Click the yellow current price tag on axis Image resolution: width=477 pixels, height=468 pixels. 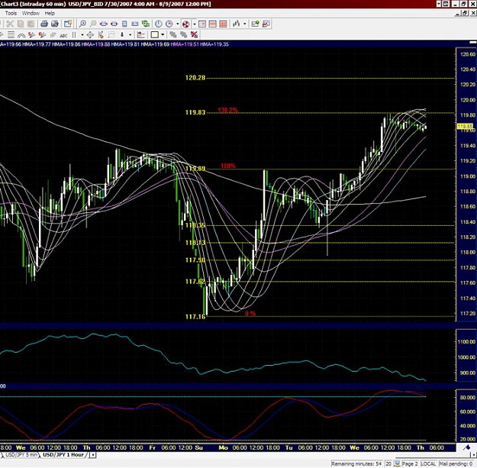(x=466, y=126)
